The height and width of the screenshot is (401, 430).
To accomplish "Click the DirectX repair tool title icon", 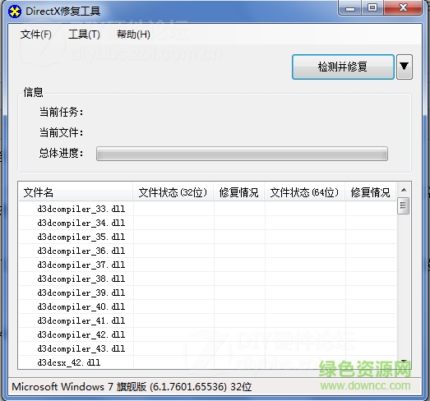I will [x=15, y=12].
